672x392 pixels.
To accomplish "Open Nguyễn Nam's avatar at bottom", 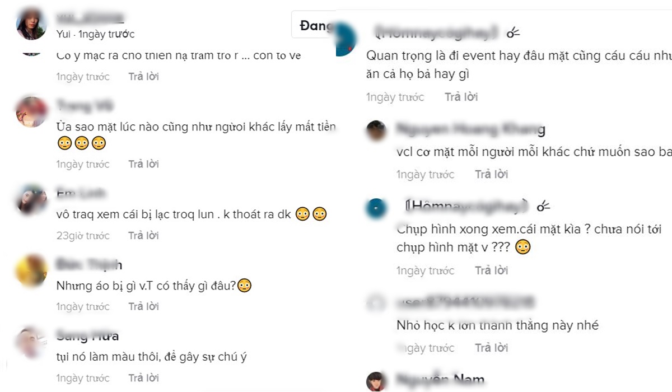I will [376, 382].
